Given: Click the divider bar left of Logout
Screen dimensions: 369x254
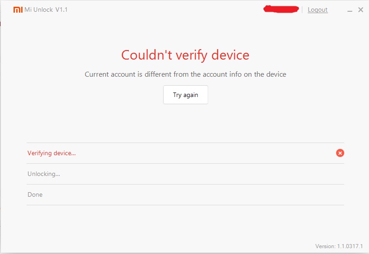Looking at the screenshot, I should pyautogui.click(x=302, y=9).
